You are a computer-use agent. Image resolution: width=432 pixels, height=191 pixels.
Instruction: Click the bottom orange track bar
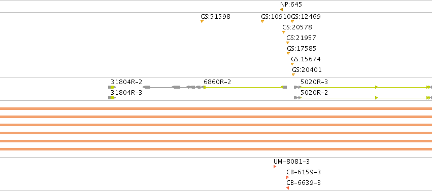click(x=216, y=149)
